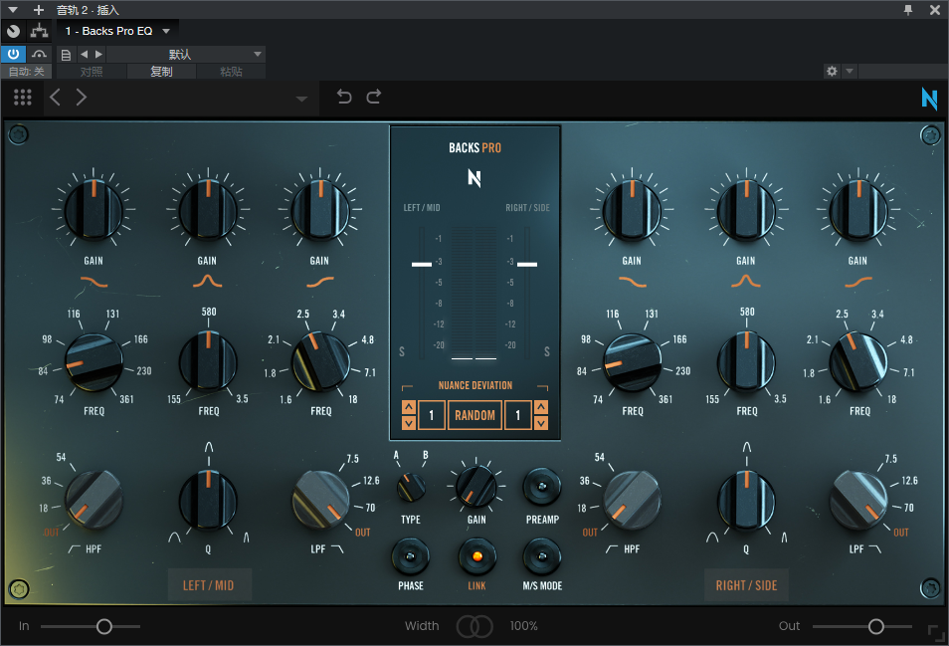Click the right high shelf curve icon
This screenshot has height=646, width=949.
coord(858,282)
